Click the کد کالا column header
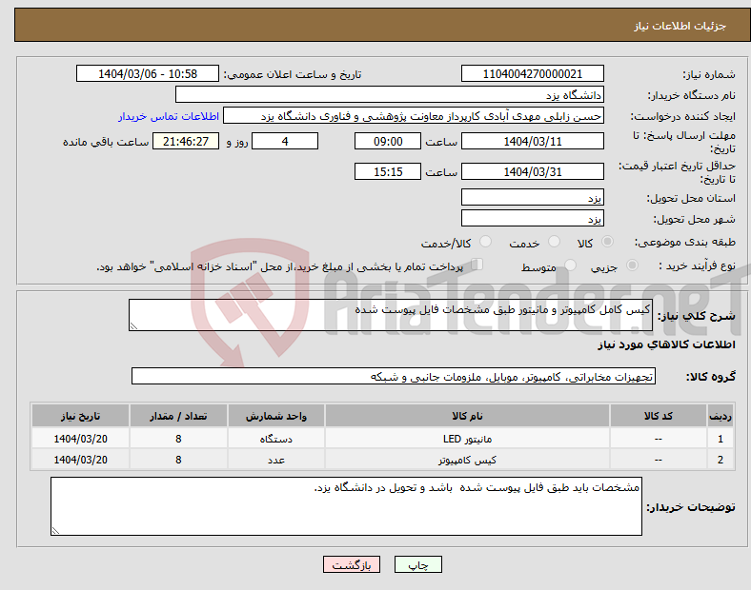 659,416
